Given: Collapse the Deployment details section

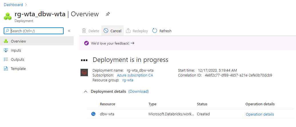Looking at the screenshot, I should point(85,92).
